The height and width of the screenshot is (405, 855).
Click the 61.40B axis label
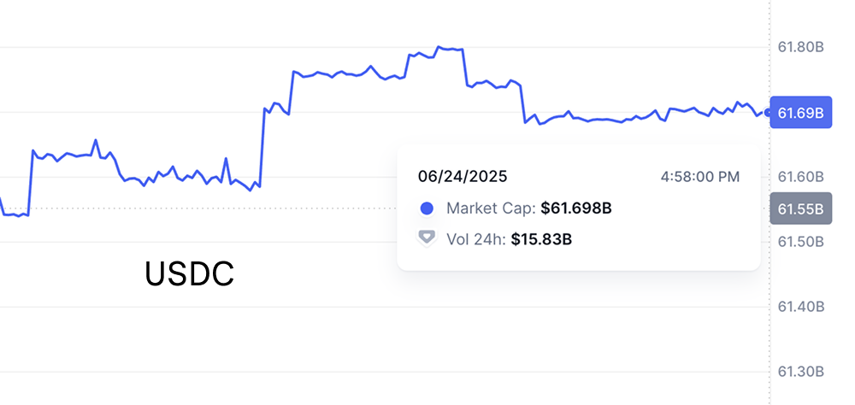tap(800, 307)
